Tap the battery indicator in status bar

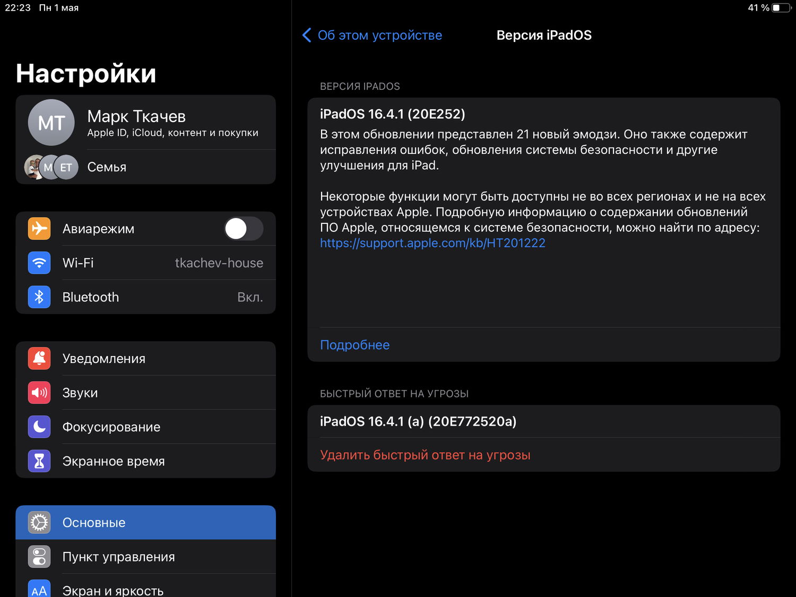[x=781, y=8]
